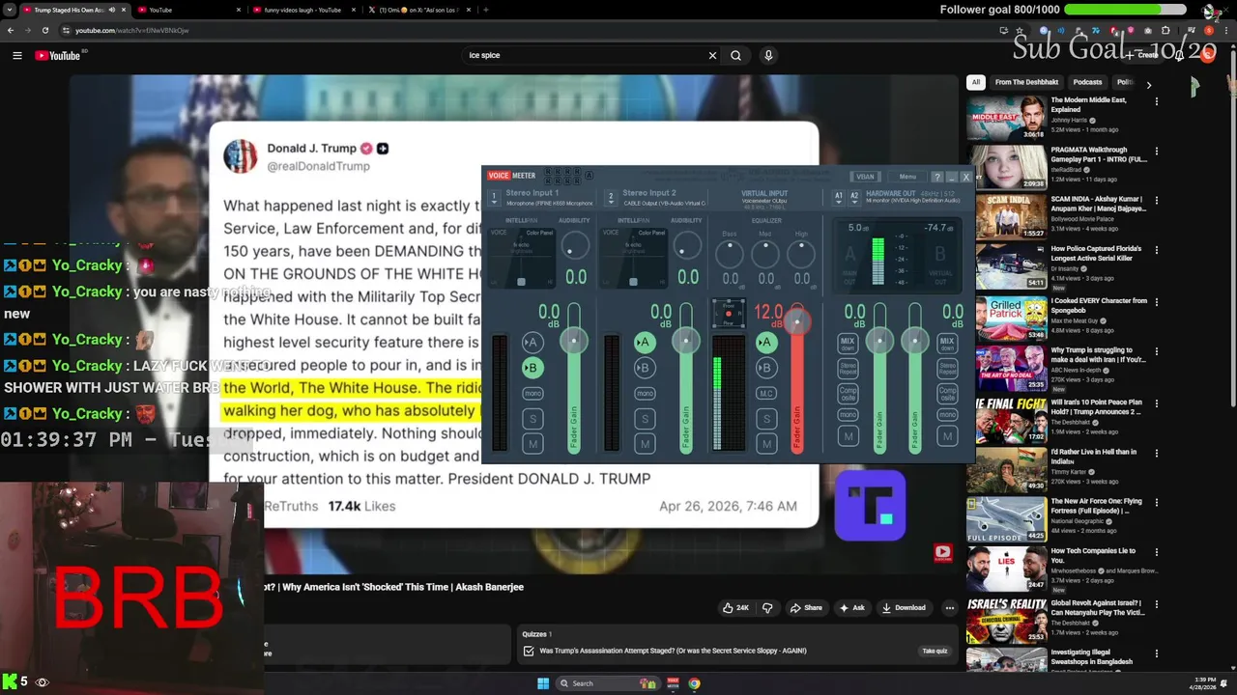The image size is (1237, 695).
Task: Open Windows notification bell in tray
Action: click(1224, 683)
